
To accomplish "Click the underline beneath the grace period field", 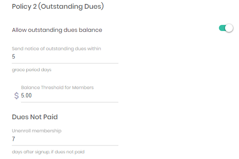I will click(x=65, y=63).
